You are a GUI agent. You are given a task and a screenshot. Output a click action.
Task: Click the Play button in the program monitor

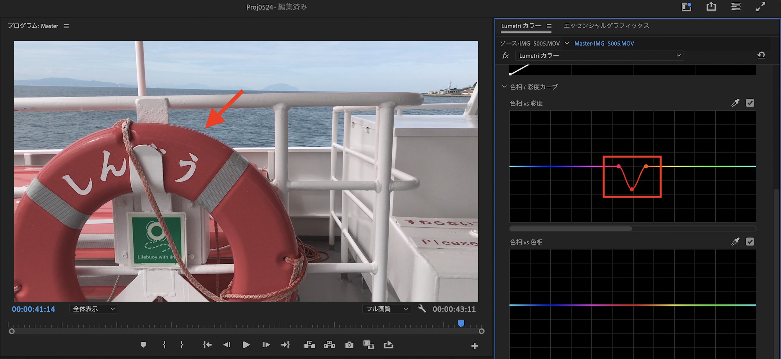click(x=246, y=345)
